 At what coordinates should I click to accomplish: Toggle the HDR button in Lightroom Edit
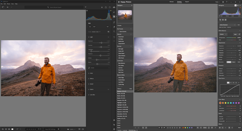coord(107,27)
